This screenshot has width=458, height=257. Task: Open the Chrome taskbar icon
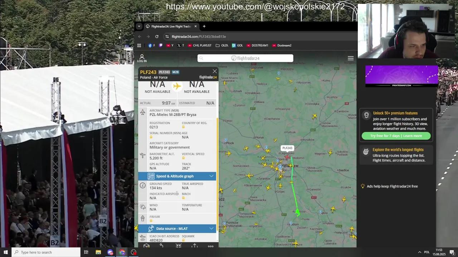(x=122, y=252)
